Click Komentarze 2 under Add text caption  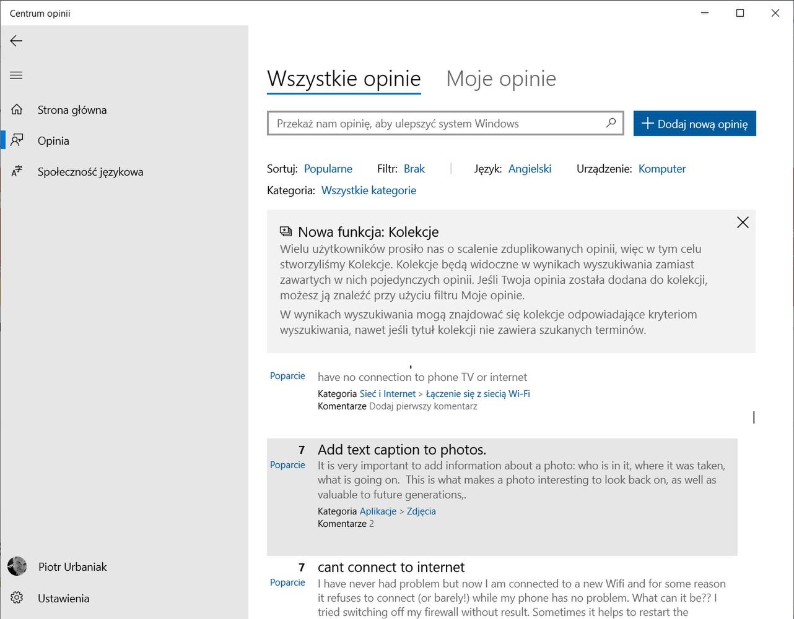[346, 524]
